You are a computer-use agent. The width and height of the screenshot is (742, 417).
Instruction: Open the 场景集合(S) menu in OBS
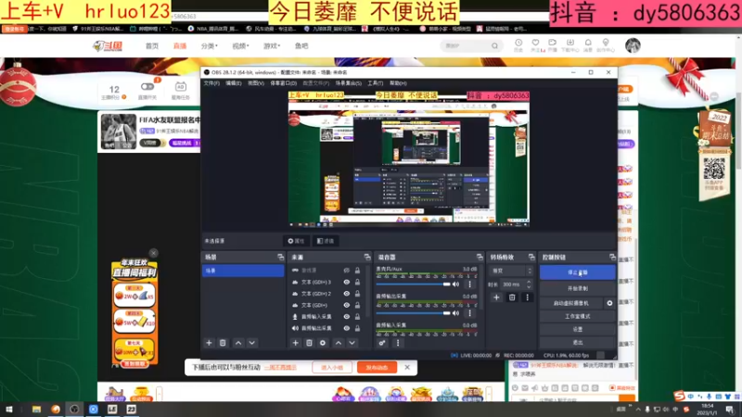pyautogui.click(x=349, y=83)
